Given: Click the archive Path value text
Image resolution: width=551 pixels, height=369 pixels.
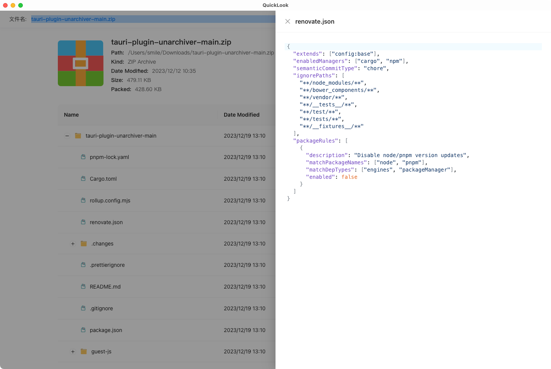Looking at the screenshot, I should pyautogui.click(x=201, y=53).
